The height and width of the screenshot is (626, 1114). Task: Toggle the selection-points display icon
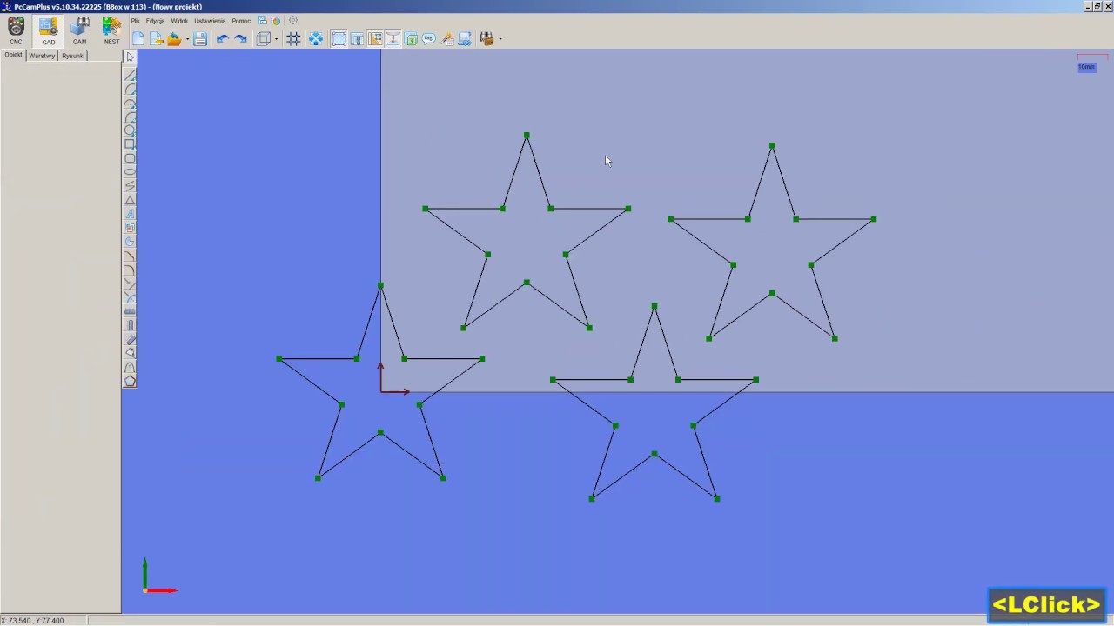click(x=339, y=39)
